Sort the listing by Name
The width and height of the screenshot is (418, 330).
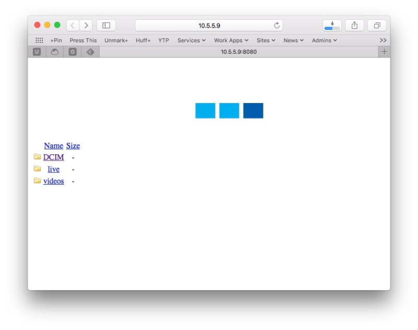(53, 145)
